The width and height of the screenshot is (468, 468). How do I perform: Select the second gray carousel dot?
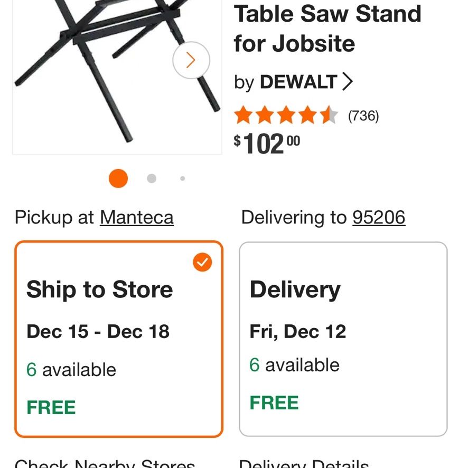[152, 178]
